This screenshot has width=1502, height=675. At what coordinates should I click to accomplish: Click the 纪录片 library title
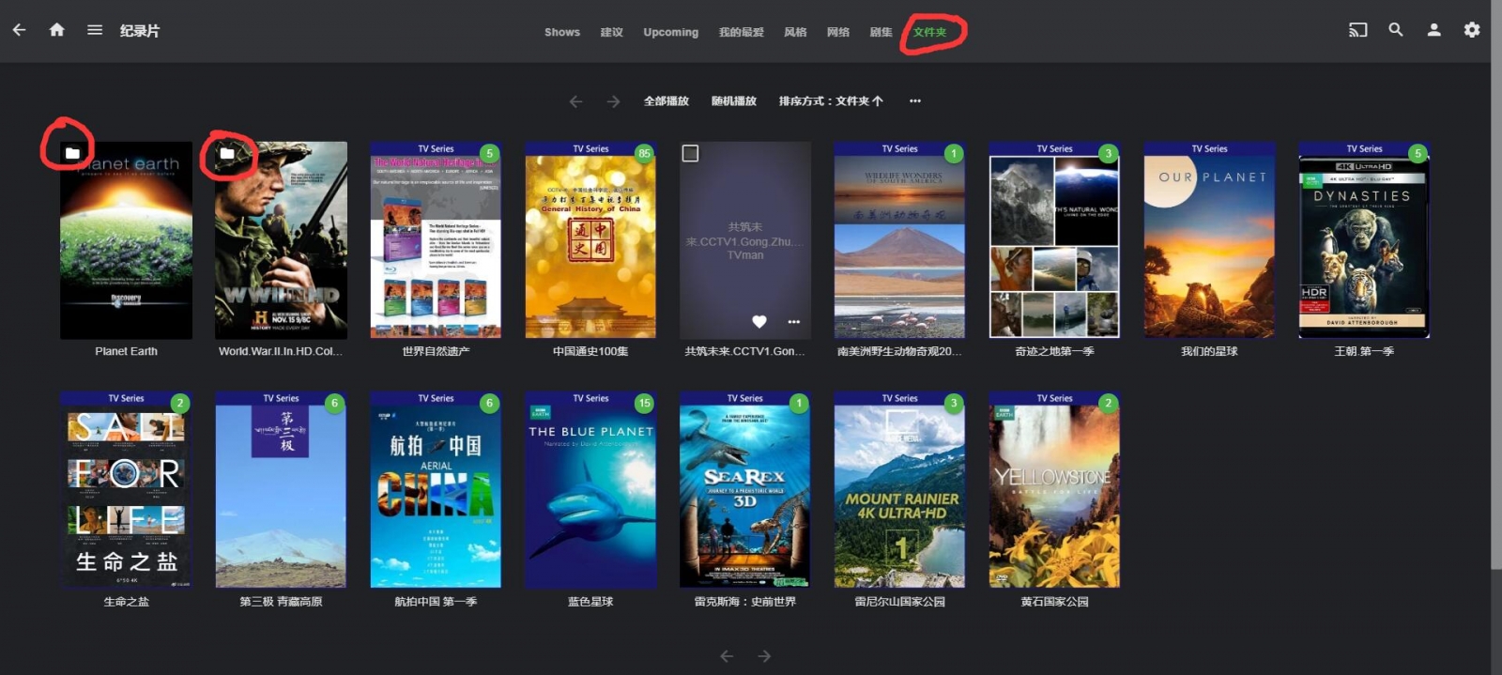tap(140, 31)
